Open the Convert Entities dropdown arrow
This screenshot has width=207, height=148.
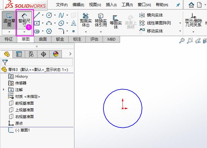(x=101, y=32)
